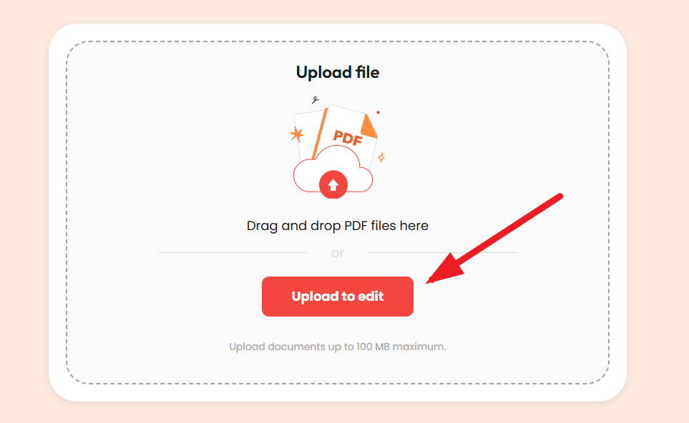This screenshot has height=423, width=689.
Task: Click the Upload to edit button
Action: pos(338,297)
